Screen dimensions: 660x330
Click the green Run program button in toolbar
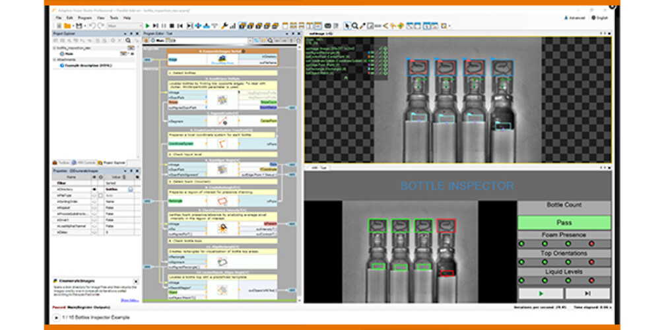147,26
